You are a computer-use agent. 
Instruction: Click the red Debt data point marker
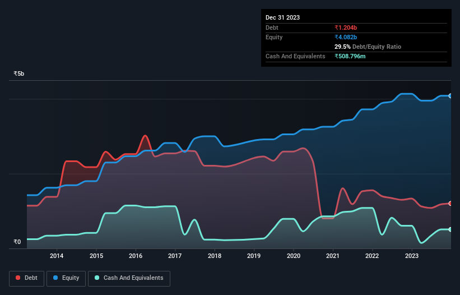[x=450, y=204]
